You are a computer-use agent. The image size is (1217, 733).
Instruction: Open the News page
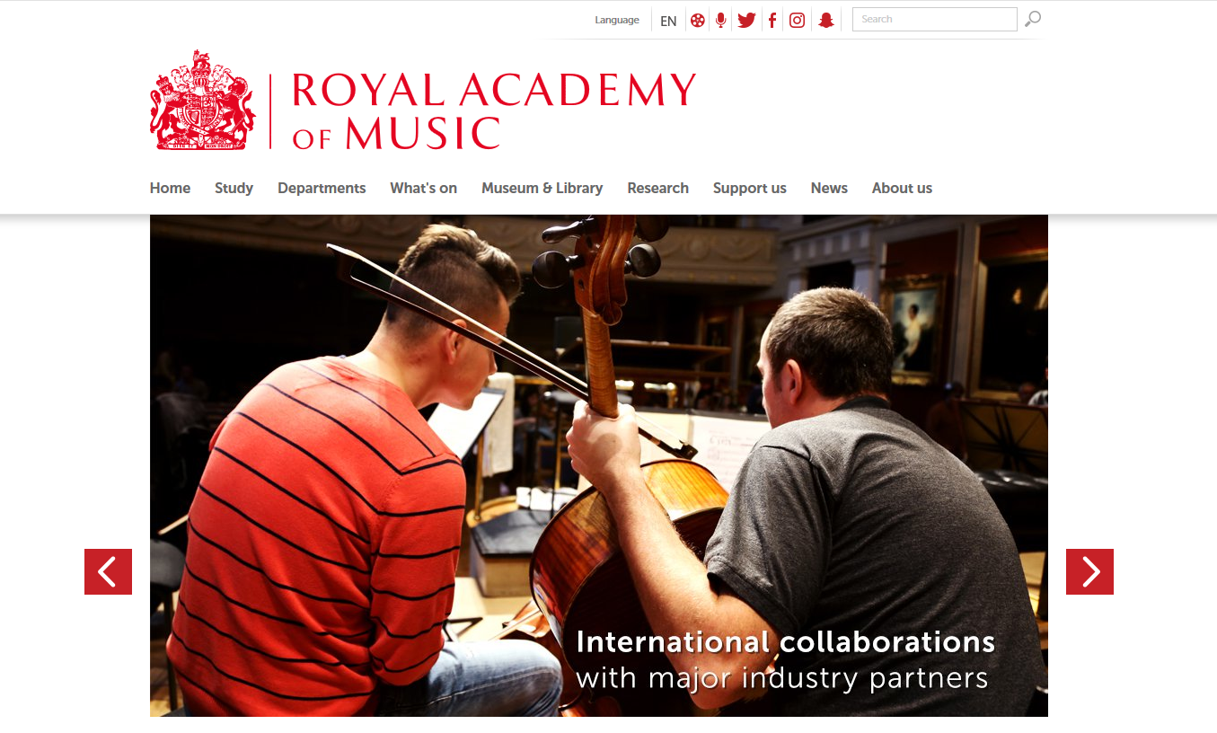(829, 188)
